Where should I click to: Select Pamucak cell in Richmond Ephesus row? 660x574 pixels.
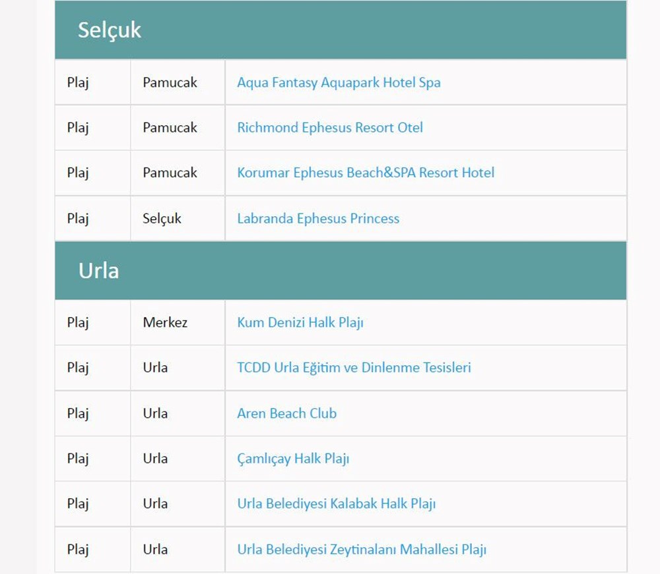click(170, 127)
